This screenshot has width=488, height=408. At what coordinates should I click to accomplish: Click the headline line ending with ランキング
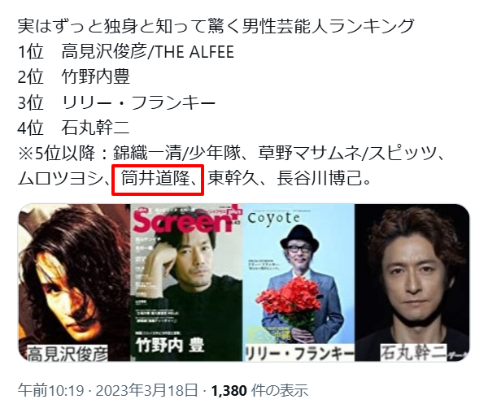216,26
